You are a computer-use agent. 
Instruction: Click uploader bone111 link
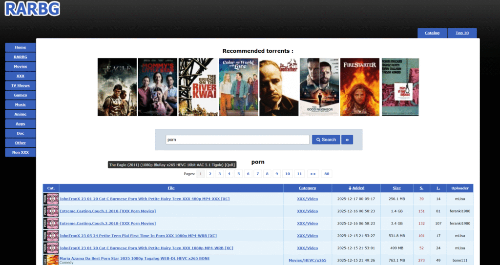(459, 260)
